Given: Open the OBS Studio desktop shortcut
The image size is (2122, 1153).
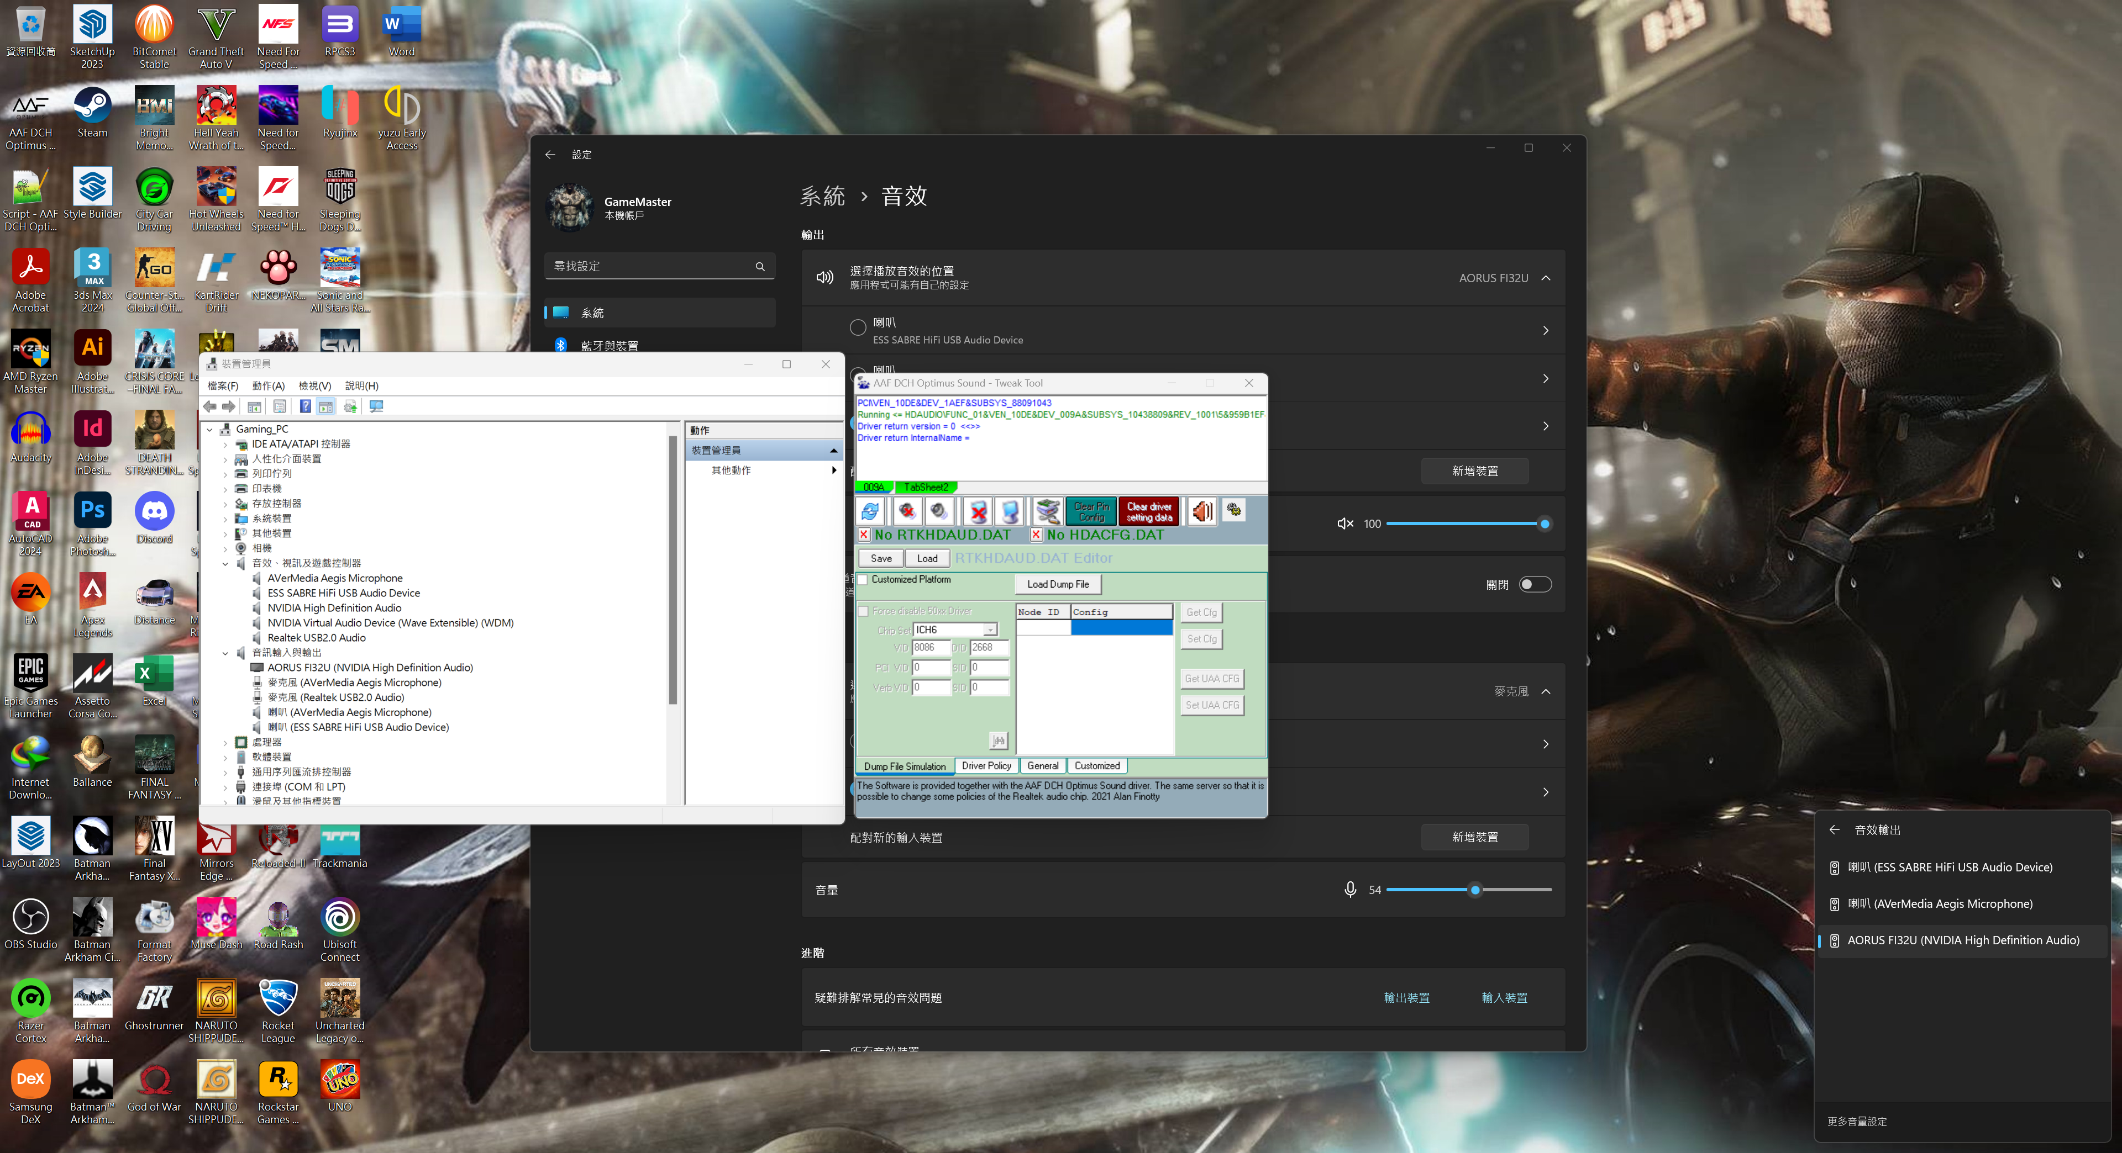Looking at the screenshot, I should (30, 924).
